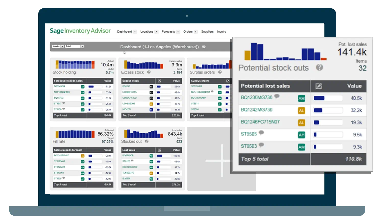Click BL badge on IOC4771 row
The height and width of the screenshot is (224, 383).
[151, 110]
